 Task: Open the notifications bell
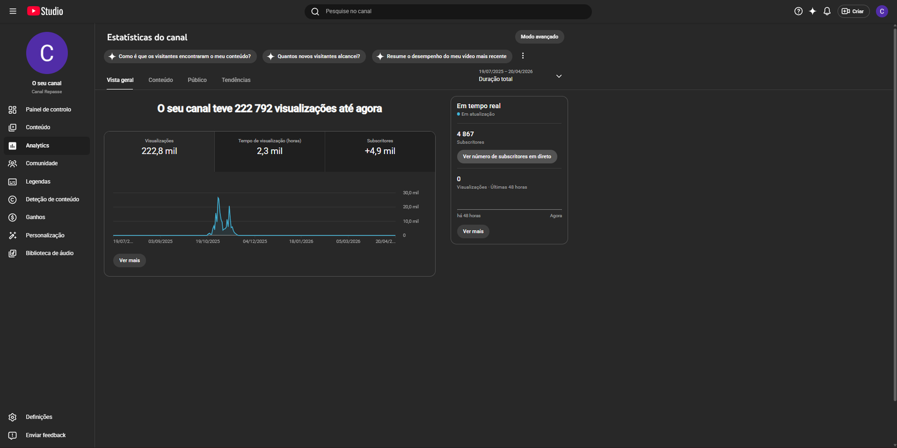pyautogui.click(x=827, y=11)
